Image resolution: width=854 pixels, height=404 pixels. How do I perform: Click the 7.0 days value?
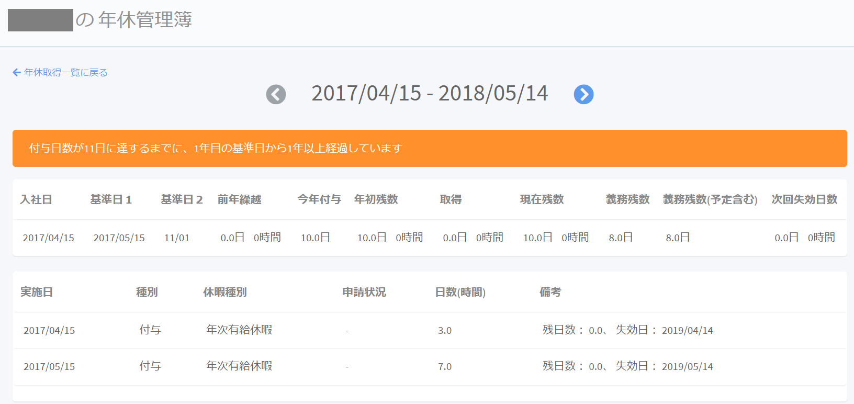[445, 367]
